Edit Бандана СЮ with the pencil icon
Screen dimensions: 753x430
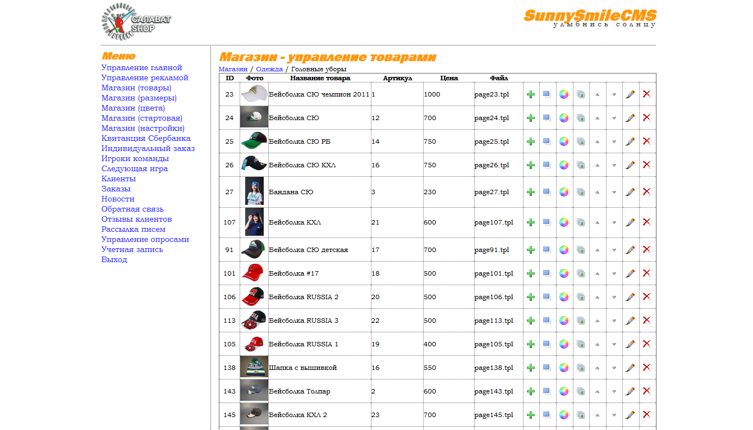[x=630, y=192]
